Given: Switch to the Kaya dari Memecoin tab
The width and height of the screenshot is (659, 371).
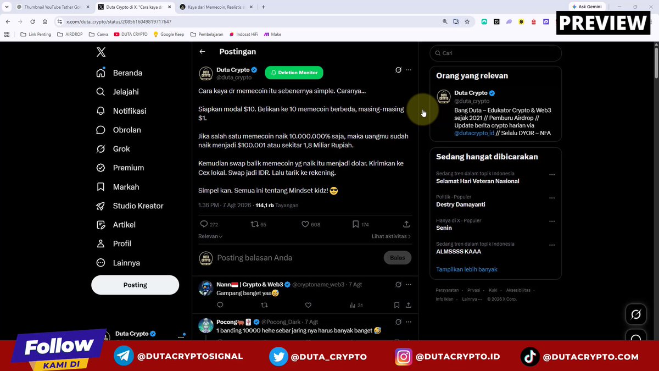Looking at the screenshot, I should click(216, 7).
